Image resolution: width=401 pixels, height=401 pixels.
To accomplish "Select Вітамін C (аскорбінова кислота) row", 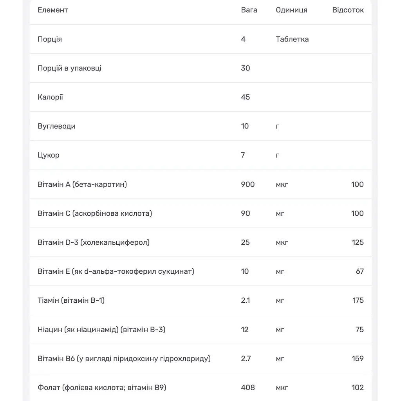I will tap(200, 213).
